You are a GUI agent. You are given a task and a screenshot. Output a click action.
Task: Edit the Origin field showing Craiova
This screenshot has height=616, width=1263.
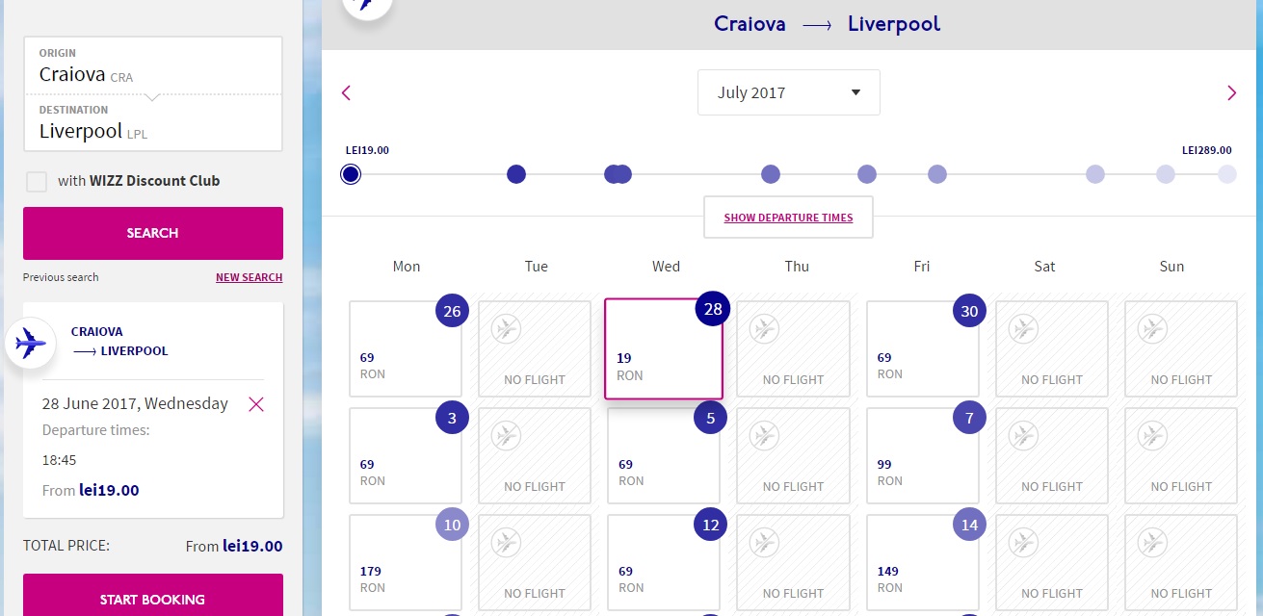point(153,65)
